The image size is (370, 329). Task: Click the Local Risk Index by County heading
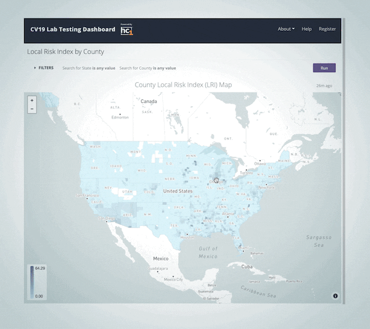tap(65, 51)
